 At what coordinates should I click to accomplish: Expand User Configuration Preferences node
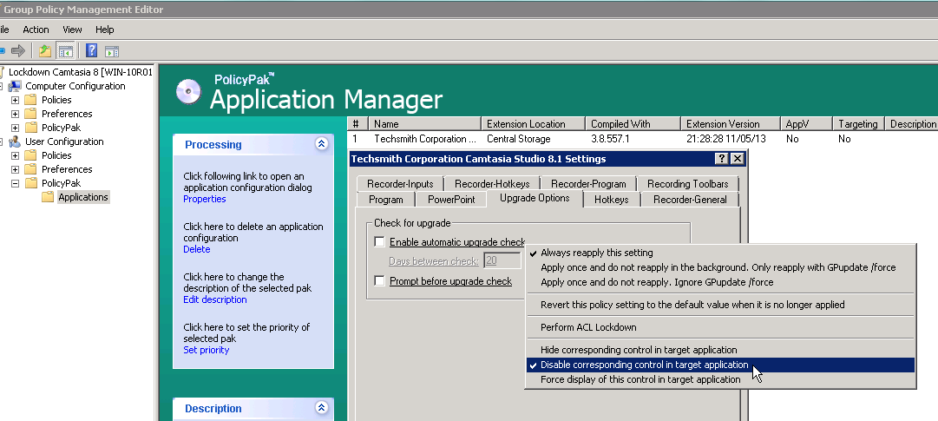(x=15, y=169)
